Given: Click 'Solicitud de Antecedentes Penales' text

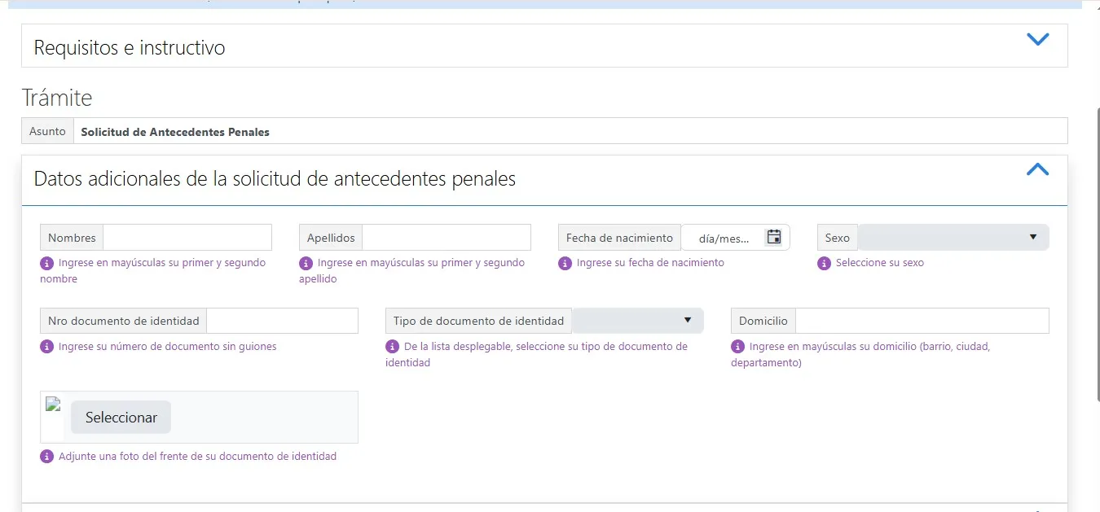Looking at the screenshot, I should pyautogui.click(x=175, y=132).
